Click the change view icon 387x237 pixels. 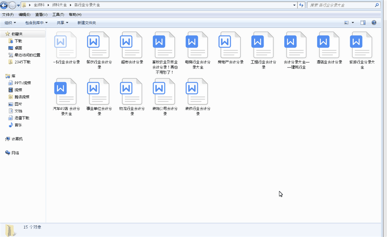pyautogui.click(x=346, y=23)
